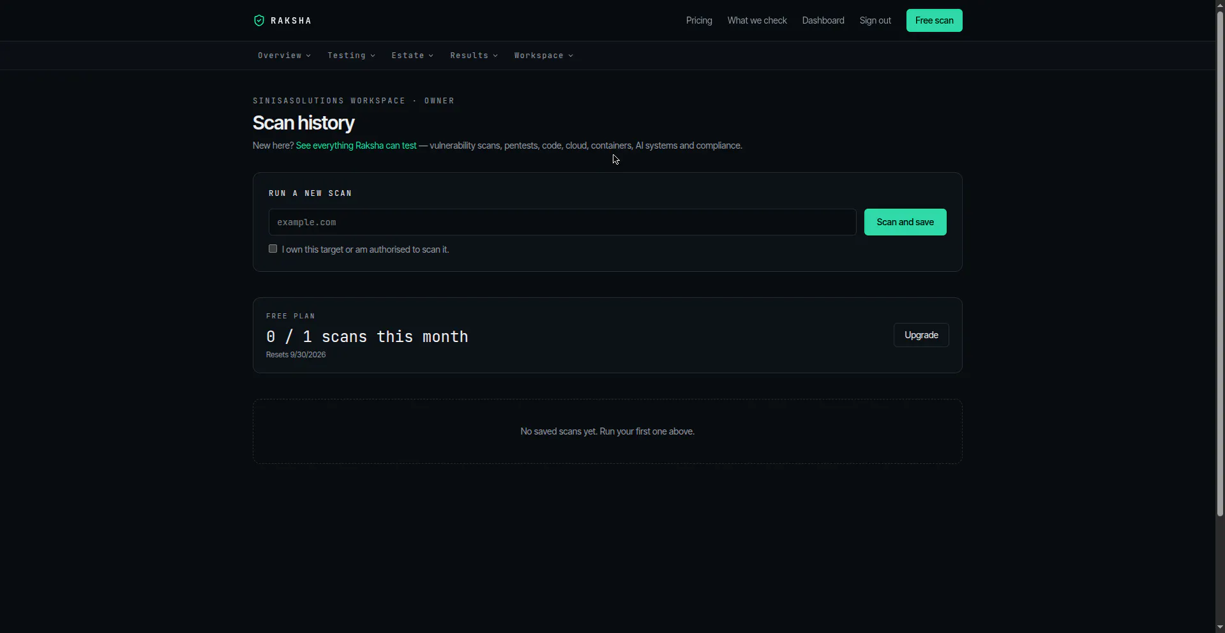
Task: Click Sign out in the header
Action: (x=875, y=20)
